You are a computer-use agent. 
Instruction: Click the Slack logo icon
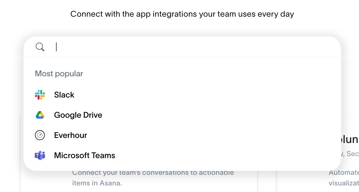[40, 95]
